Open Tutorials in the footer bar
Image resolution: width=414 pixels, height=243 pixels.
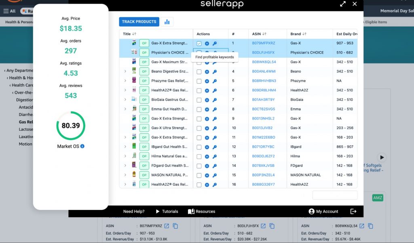point(167,212)
